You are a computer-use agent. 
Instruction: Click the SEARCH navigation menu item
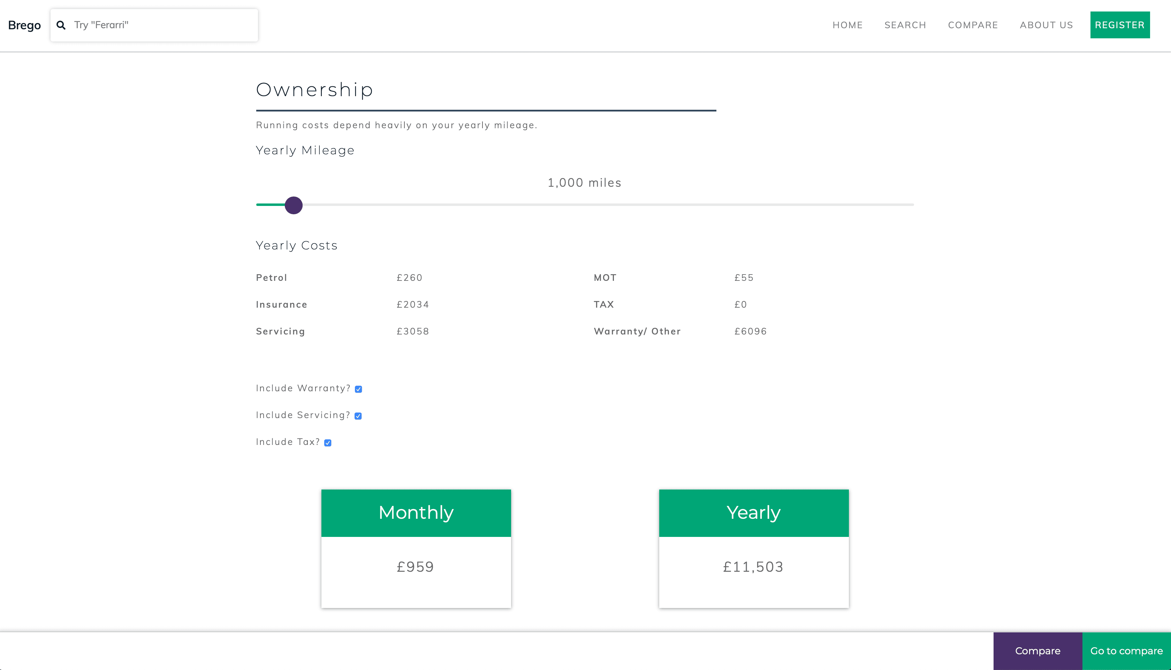(905, 24)
